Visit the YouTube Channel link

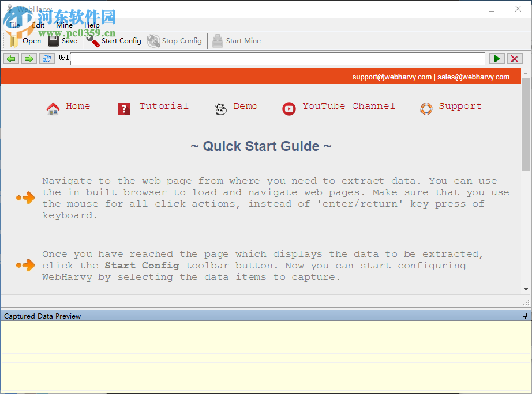tap(348, 106)
